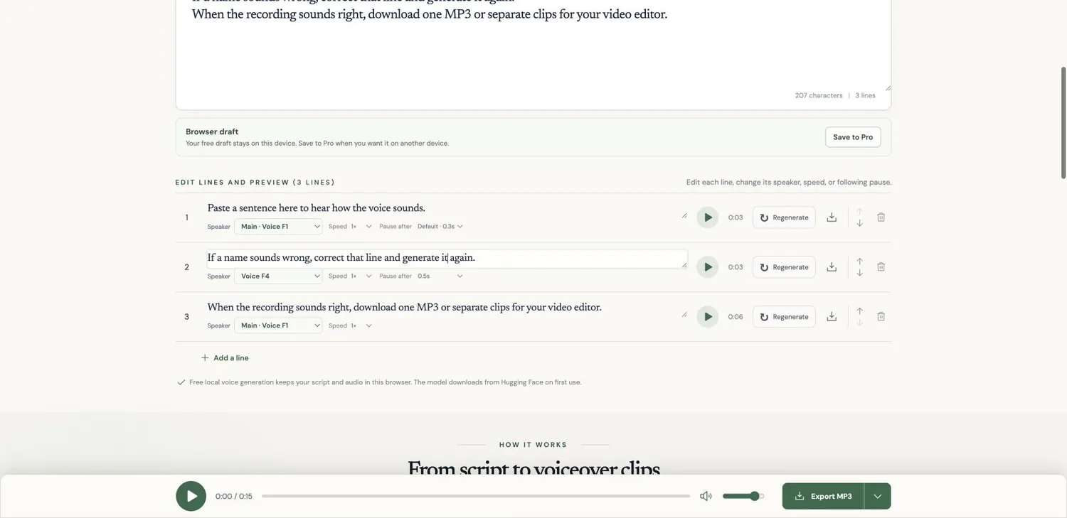Move line 2 up with the arrow

tap(860, 261)
